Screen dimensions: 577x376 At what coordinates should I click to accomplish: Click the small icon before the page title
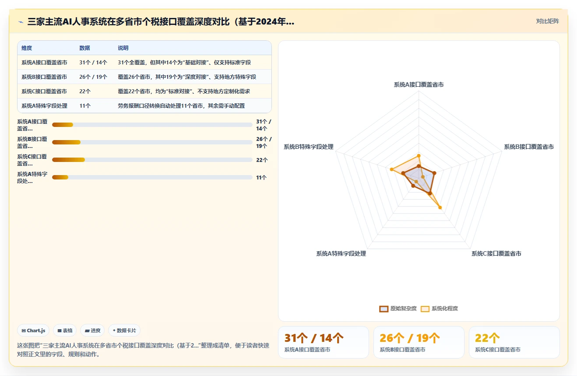tap(21, 21)
